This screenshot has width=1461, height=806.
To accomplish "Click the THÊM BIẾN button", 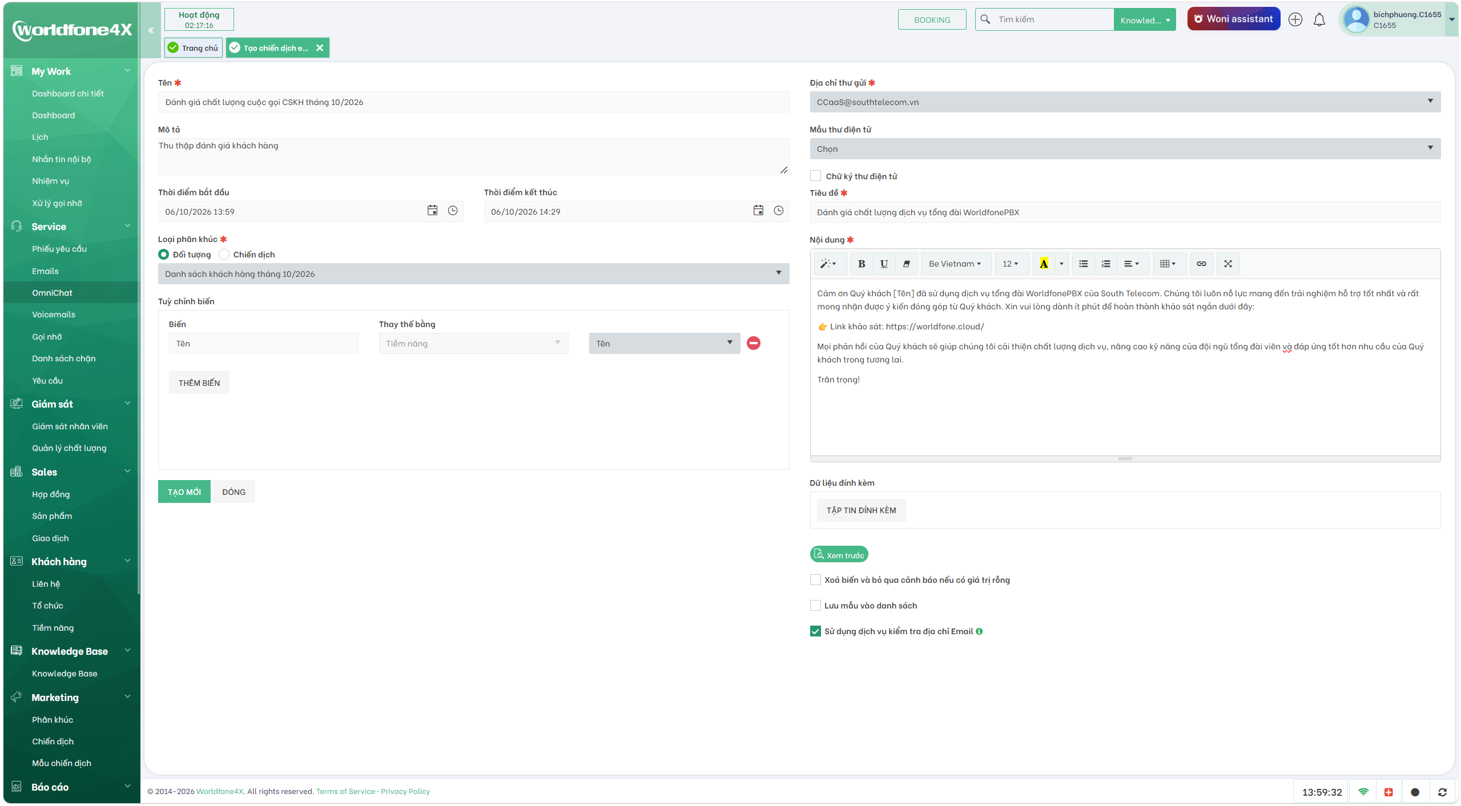I will click(199, 383).
